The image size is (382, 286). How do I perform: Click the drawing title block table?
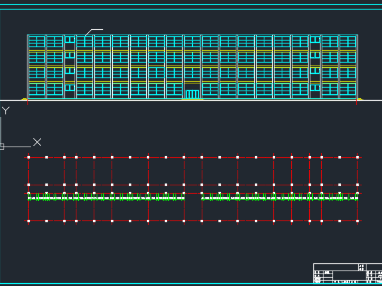347,273
